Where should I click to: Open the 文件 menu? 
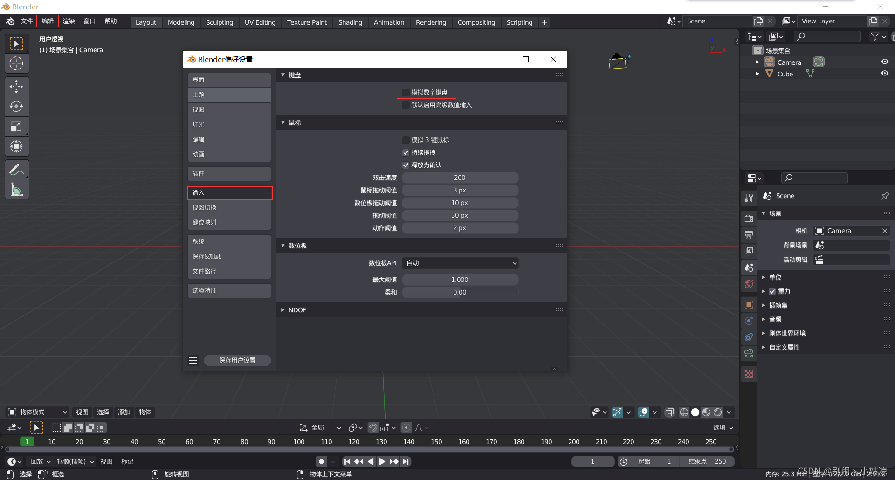27,21
